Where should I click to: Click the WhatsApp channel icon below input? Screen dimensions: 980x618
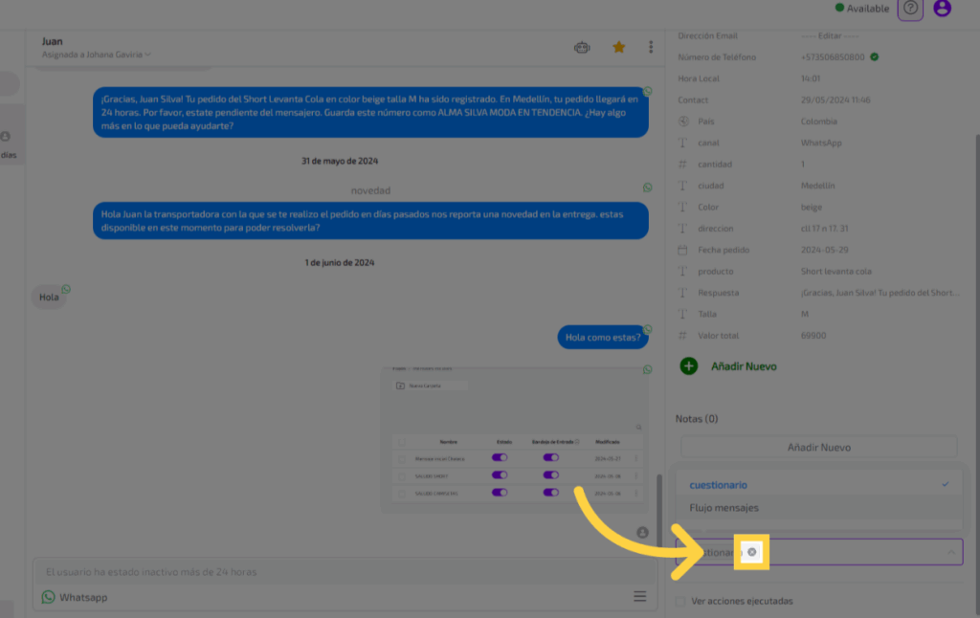(48, 597)
